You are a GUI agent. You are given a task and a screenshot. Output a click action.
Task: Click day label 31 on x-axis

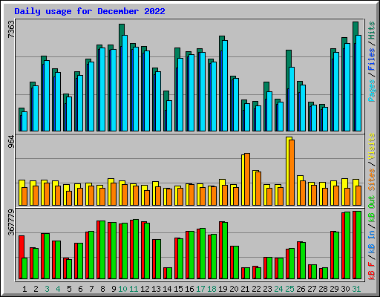(x=356, y=289)
